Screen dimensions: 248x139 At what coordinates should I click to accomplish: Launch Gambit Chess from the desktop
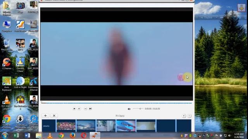[20, 65]
